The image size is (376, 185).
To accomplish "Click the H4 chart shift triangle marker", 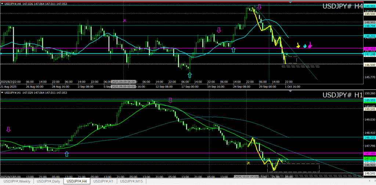I will coord(291,3).
